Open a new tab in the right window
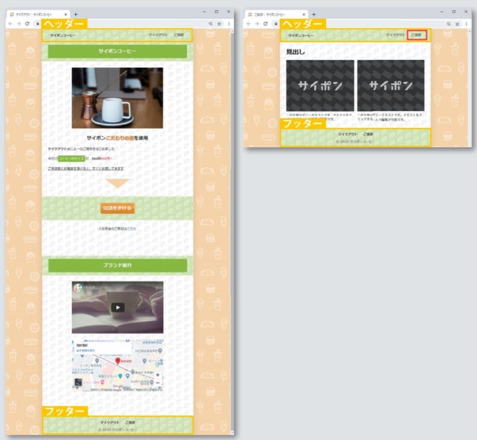This screenshot has width=477, height=440. [x=314, y=14]
